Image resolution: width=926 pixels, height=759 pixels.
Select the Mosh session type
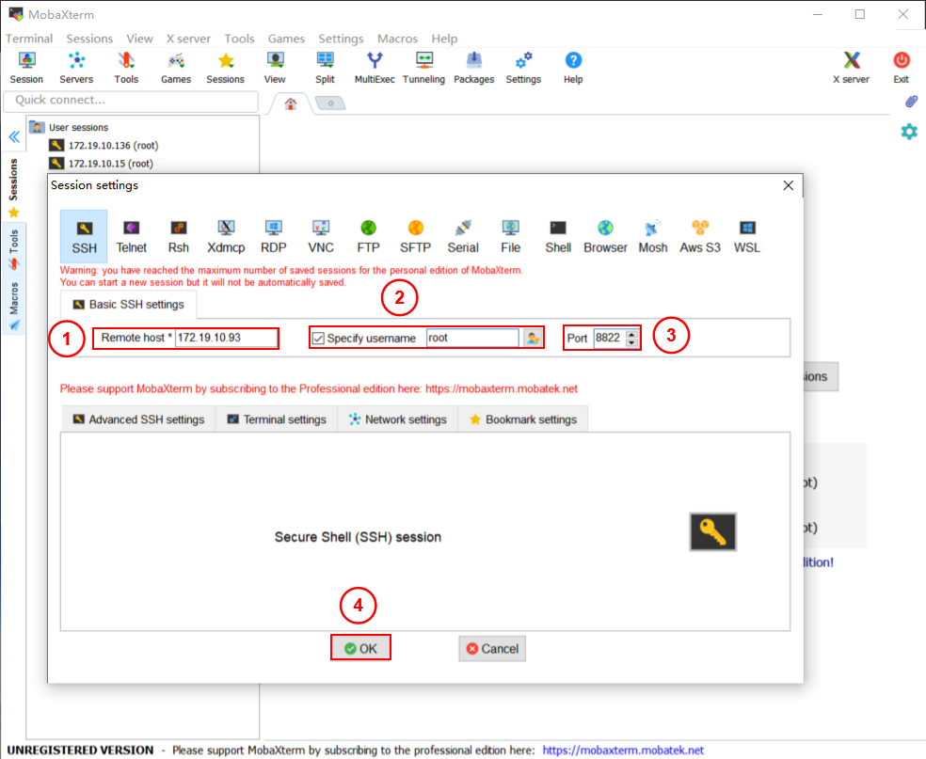652,236
